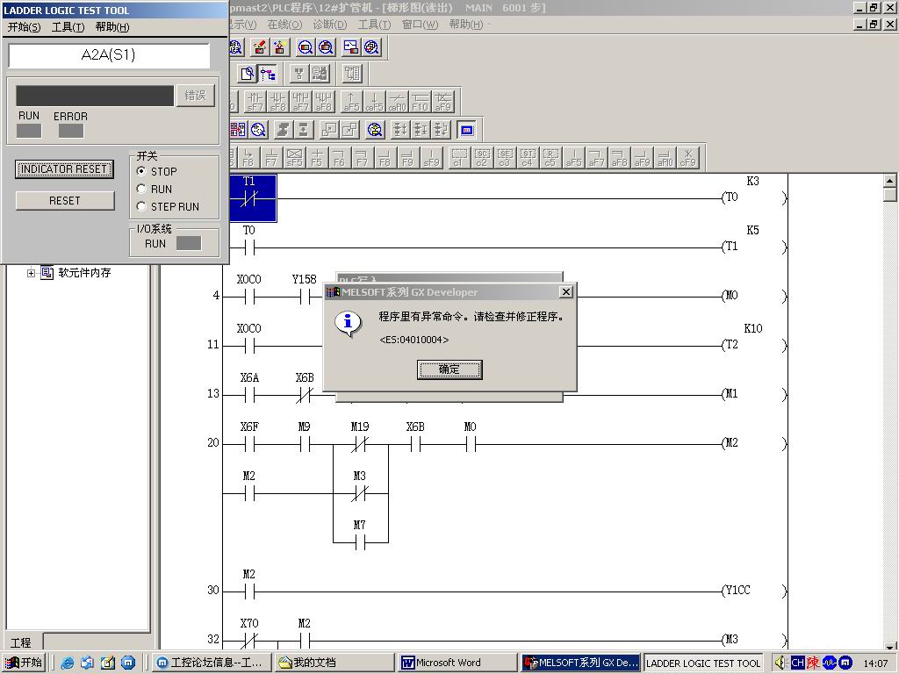Click the F6 ladder toolbar icon
The image size is (899, 674).
tap(340, 157)
